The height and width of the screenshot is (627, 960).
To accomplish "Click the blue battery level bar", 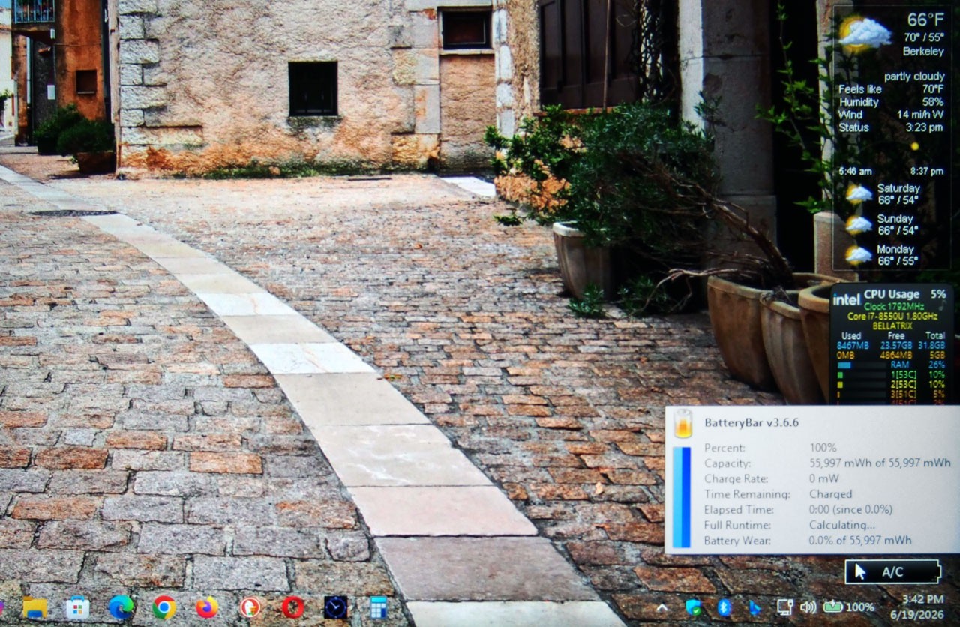I will click(682, 497).
